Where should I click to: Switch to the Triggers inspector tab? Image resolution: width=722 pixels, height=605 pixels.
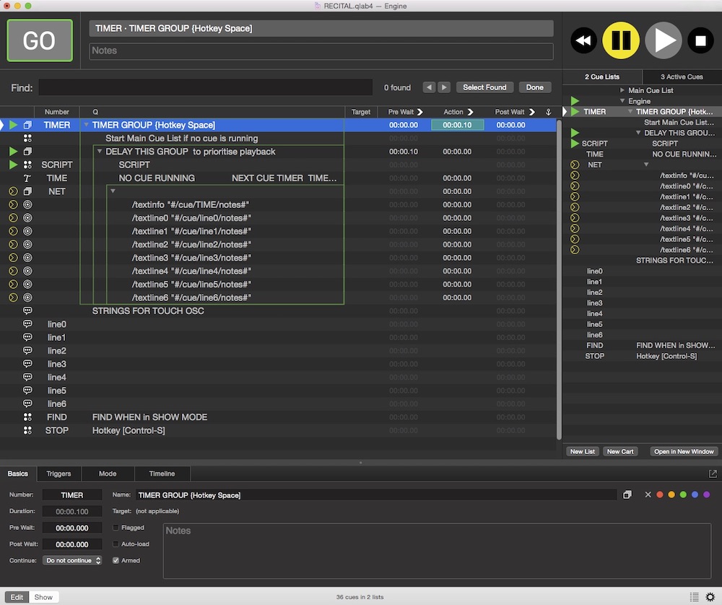58,474
